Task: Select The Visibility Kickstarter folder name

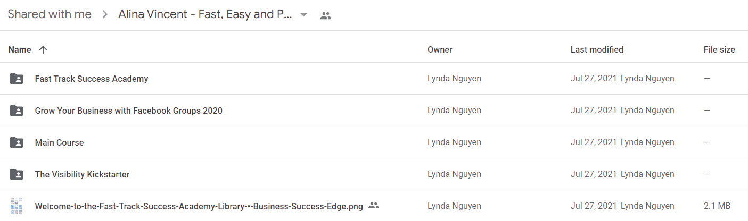Action: [x=82, y=174]
